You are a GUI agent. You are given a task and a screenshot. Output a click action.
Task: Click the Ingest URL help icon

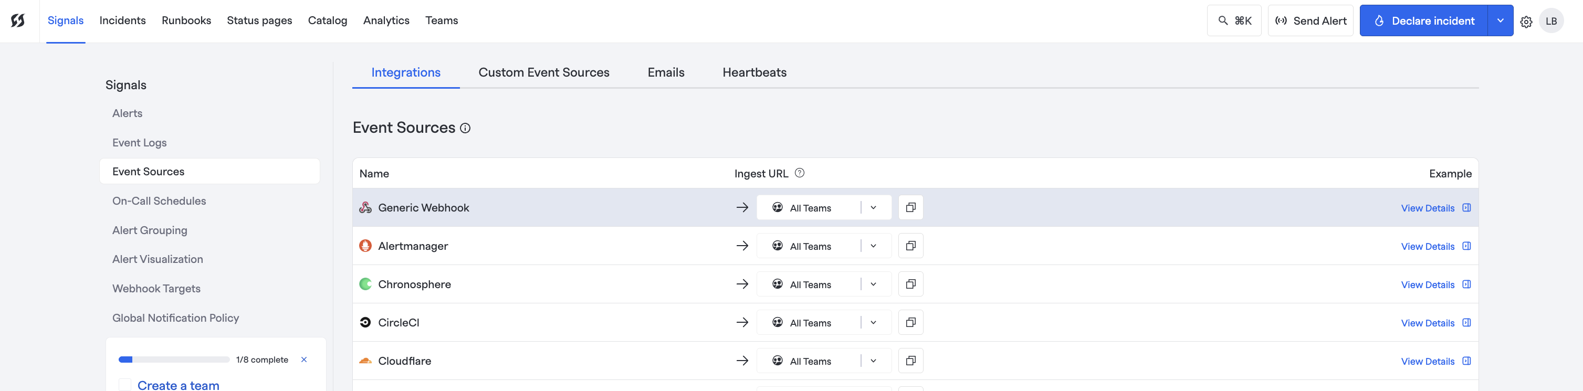[x=799, y=173]
